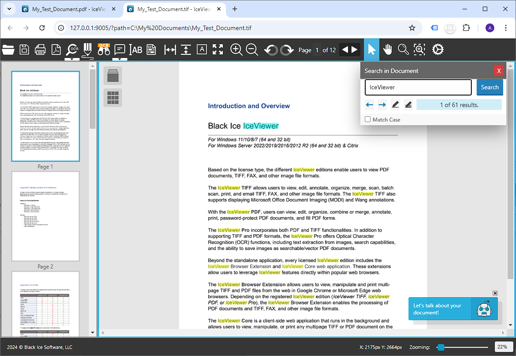
Task: Select the Page 2 thumbnail
Action: click(x=46, y=216)
